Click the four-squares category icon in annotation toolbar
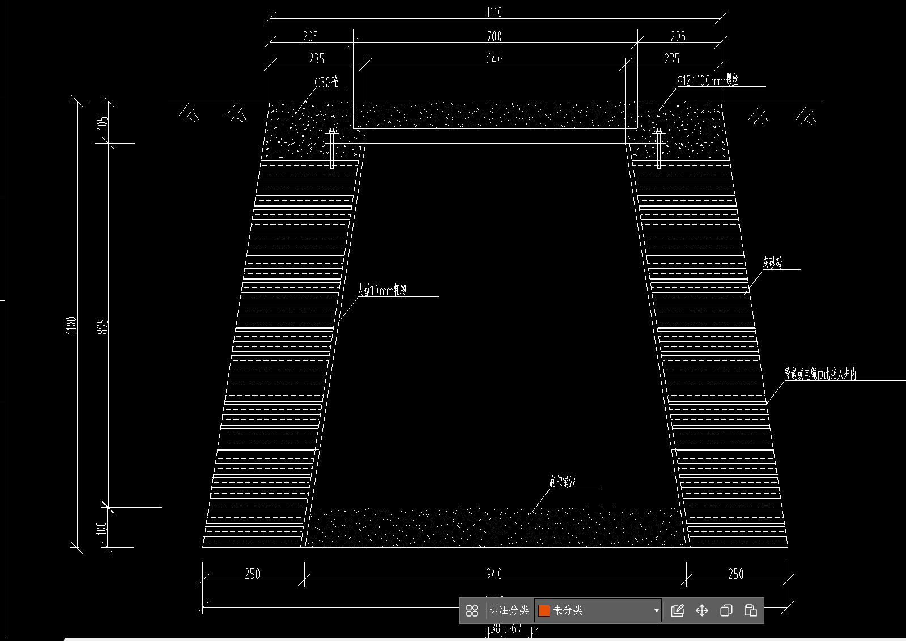The image size is (906, 641). 472,610
